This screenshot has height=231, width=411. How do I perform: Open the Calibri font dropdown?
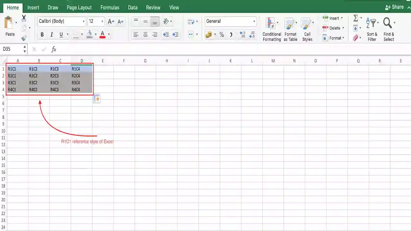click(83, 21)
